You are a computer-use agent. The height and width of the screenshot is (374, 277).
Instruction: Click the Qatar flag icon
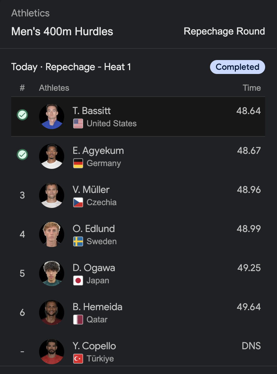(78, 320)
